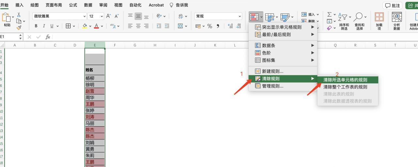
Task: Expand the 色阶 submenu
Action: point(283,53)
